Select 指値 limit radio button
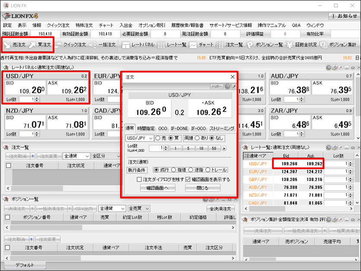 [174, 170]
